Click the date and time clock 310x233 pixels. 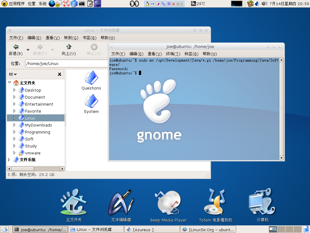pyautogui.click(x=289, y=4)
